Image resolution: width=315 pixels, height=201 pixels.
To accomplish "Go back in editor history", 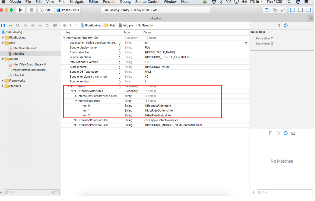I will tap(71, 25).
